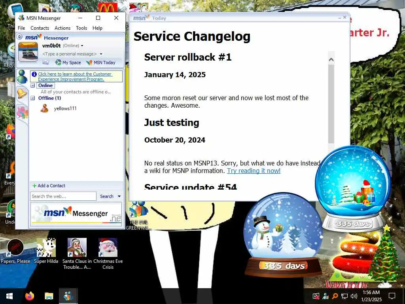405x304 pixels.
Task: Click the Search button
Action: coord(107,196)
